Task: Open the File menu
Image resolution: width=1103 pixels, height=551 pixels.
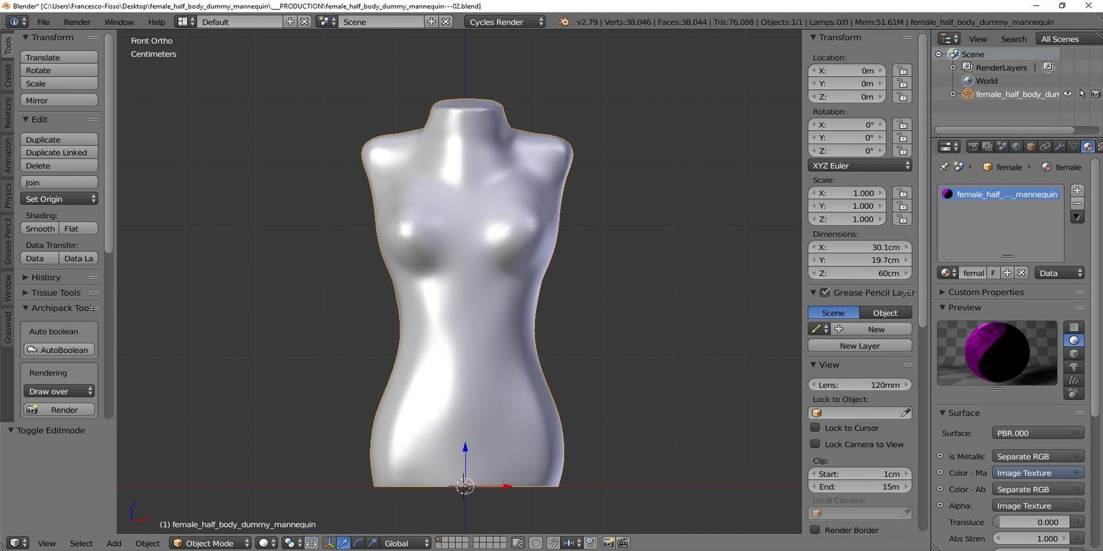Action: (43, 22)
